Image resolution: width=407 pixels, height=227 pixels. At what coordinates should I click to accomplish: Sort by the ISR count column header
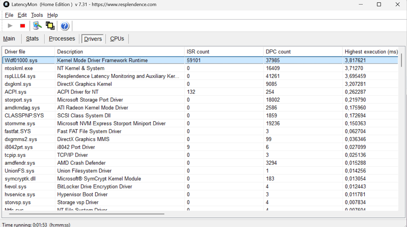click(224, 52)
